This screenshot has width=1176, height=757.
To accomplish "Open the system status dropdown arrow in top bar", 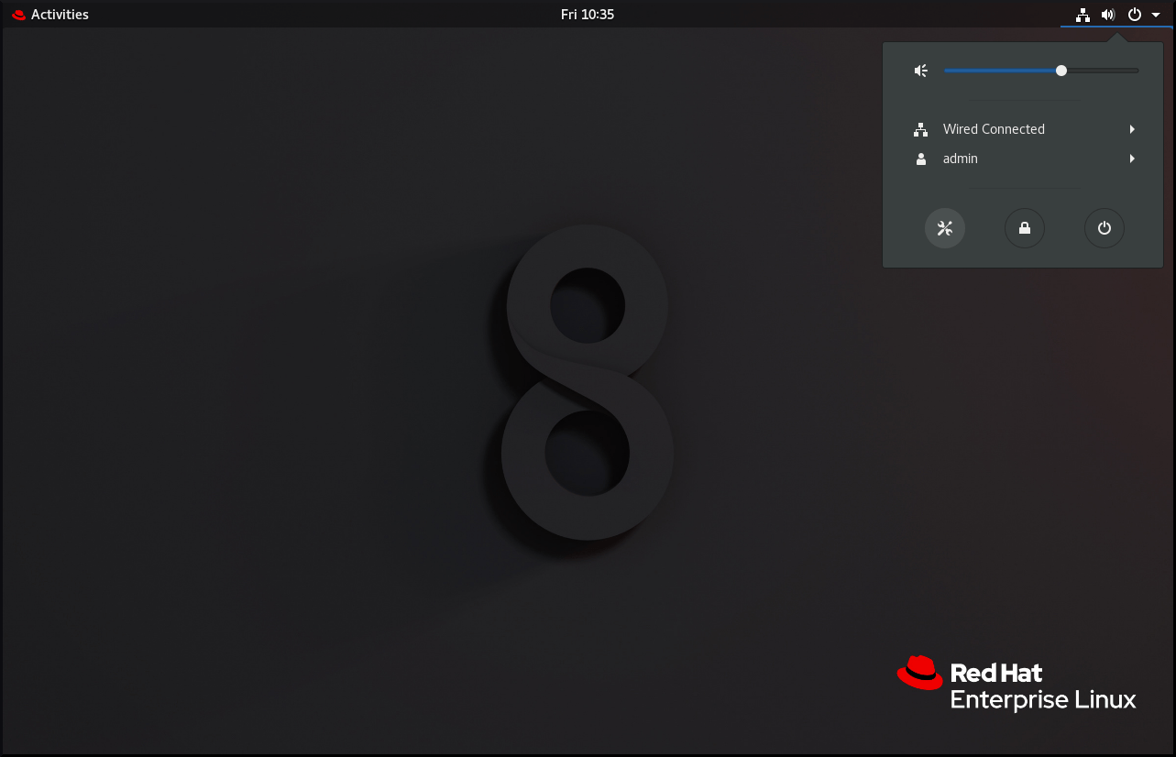I will pyautogui.click(x=1154, y=14).
